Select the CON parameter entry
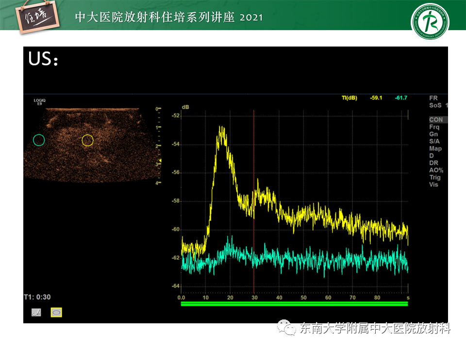Viewport: 466px width, 349px height. [436, 120]
